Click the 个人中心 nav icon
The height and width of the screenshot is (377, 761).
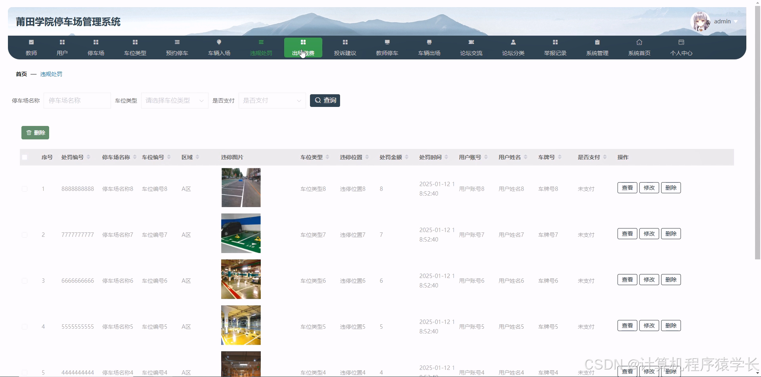tap(681, 42)
